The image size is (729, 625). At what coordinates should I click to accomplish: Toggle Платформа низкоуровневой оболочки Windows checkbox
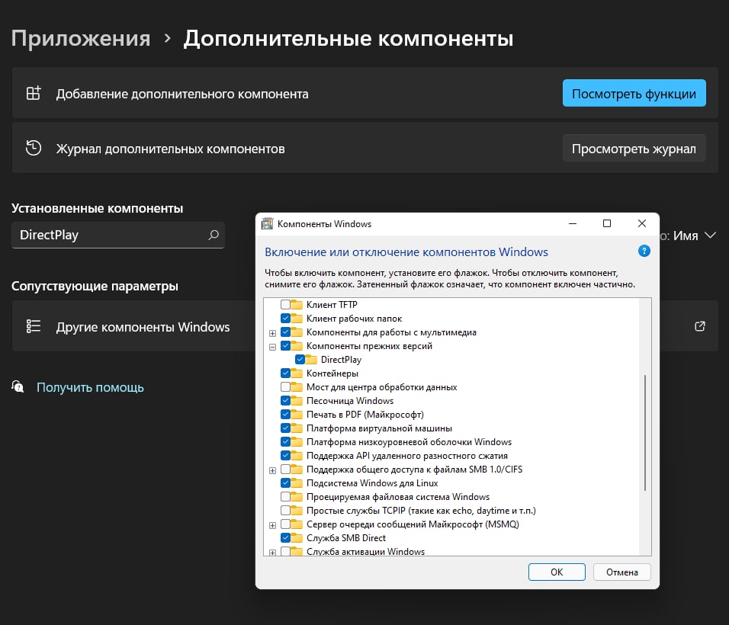click(285, 442)
